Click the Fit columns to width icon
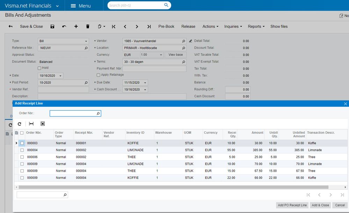This screenshot has height=213, width=349. pos(31,124)
